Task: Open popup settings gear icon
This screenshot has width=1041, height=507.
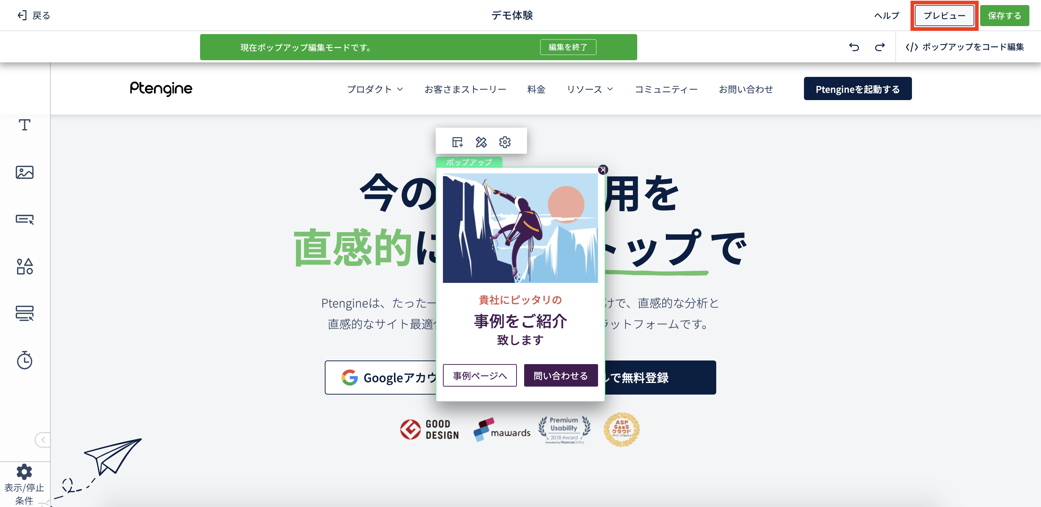Action: [x=505, y=142]
